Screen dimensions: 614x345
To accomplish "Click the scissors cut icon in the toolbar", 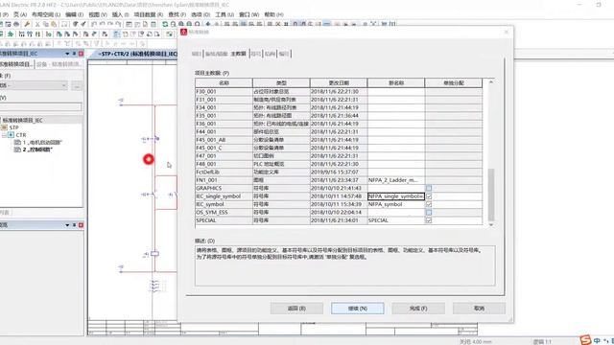I will [37, 24].
